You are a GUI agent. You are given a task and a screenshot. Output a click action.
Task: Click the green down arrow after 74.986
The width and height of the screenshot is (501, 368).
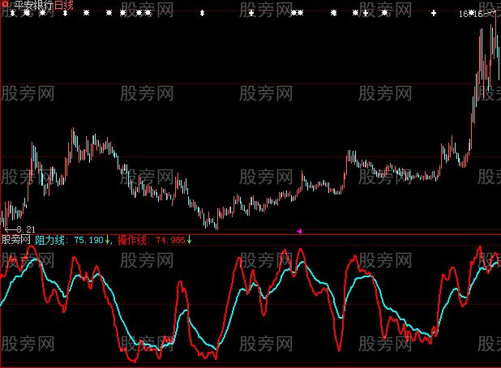pos(189,240)
